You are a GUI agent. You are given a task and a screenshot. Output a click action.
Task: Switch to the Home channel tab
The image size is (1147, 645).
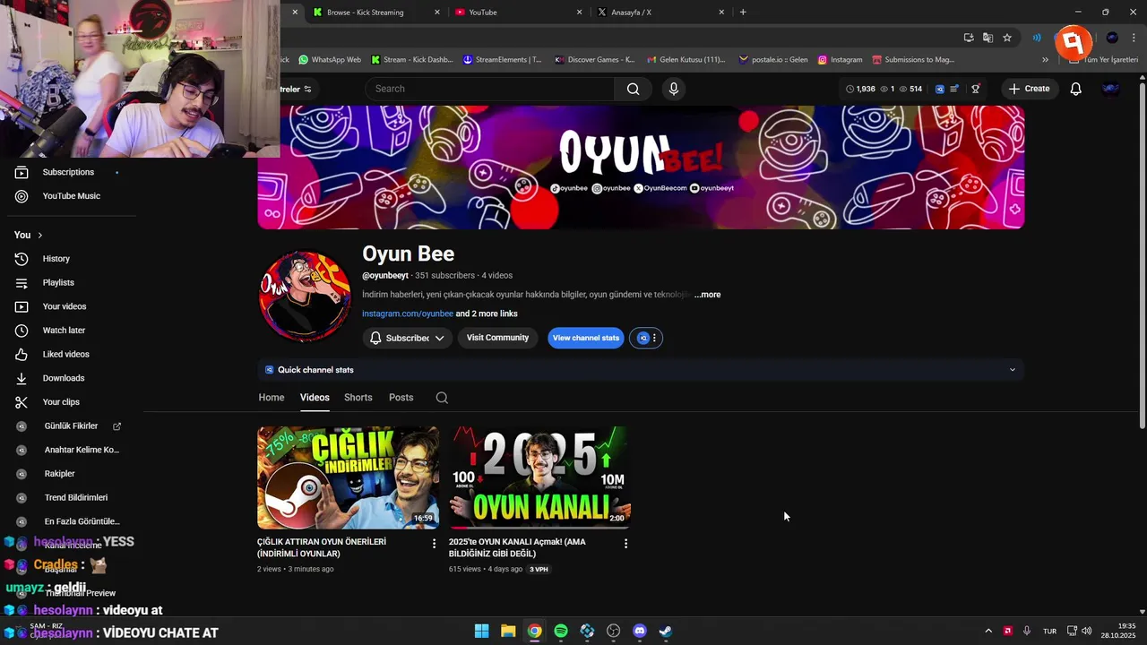click(x=272, y=398)
